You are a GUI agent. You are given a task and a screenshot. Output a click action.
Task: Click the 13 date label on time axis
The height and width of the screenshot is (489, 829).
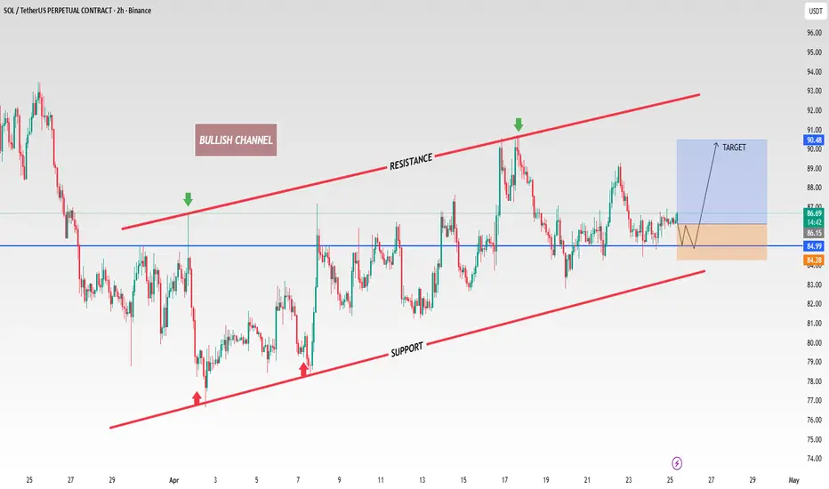coord(422,480)
